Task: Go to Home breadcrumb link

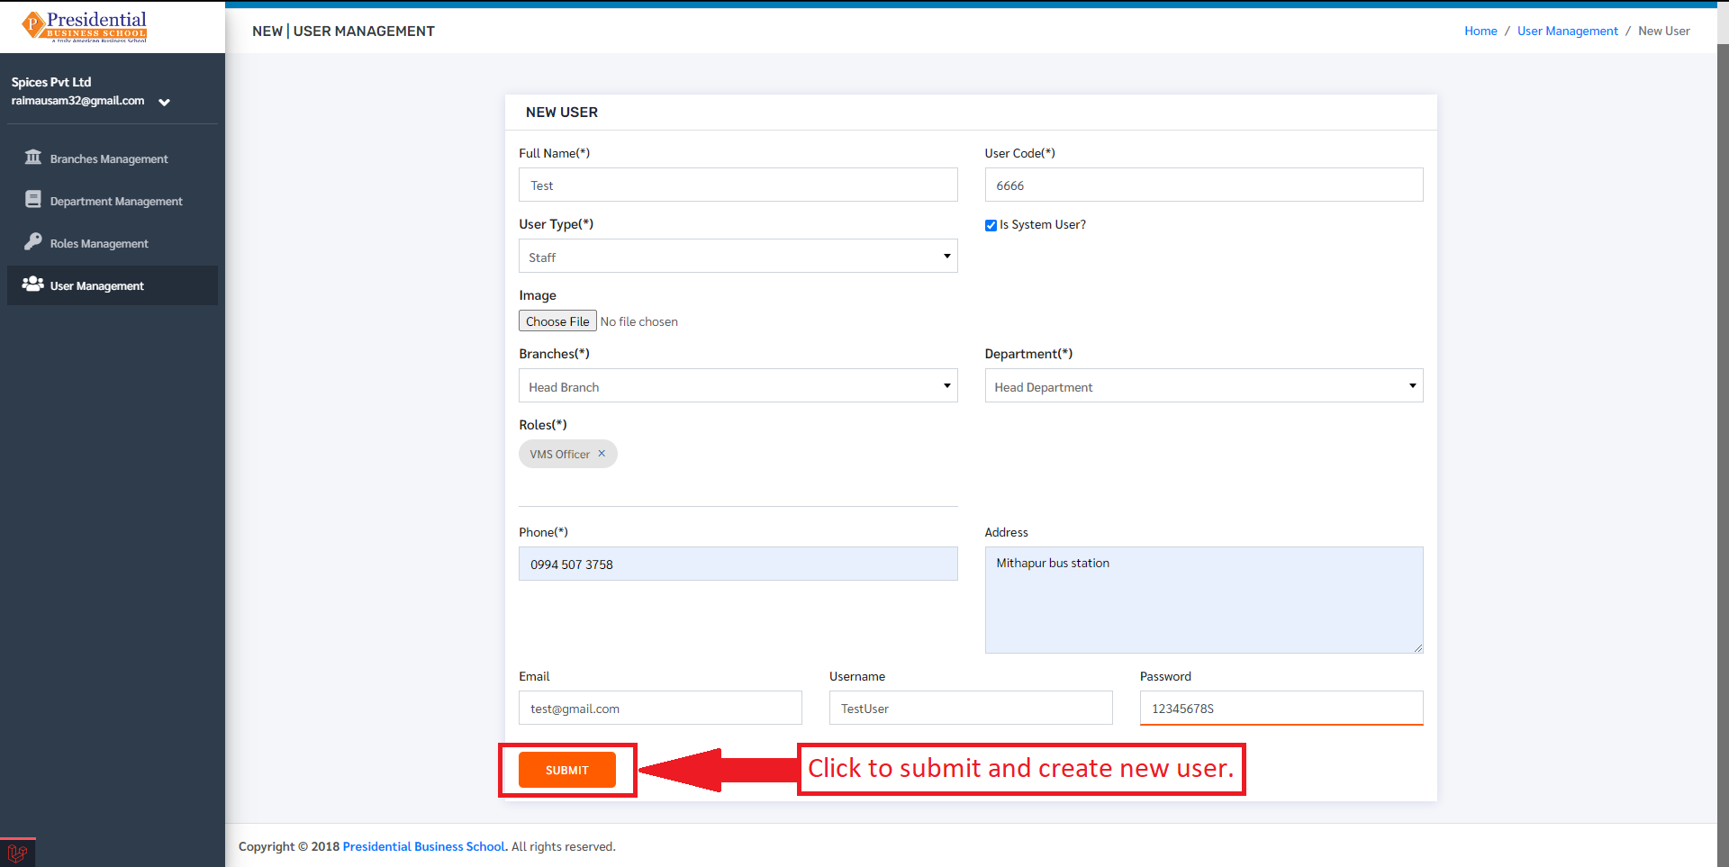Action: tap(1480, 31)
